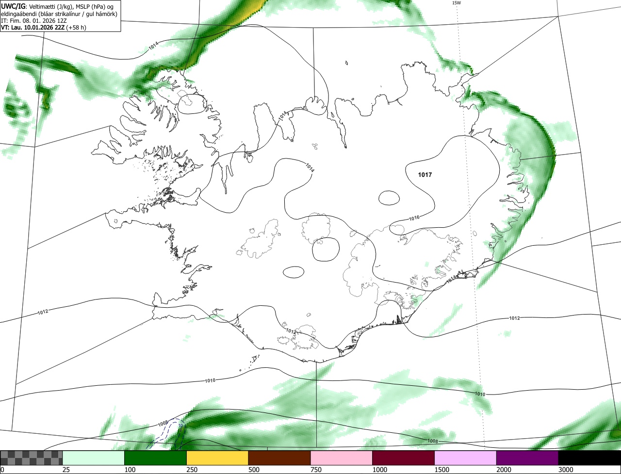The height and width of the screenshot is (474, 621).
Task: Click the 'VT: Lau. 10.01.2026 22Z (+58 h)' line
Action: click(44, 28)
